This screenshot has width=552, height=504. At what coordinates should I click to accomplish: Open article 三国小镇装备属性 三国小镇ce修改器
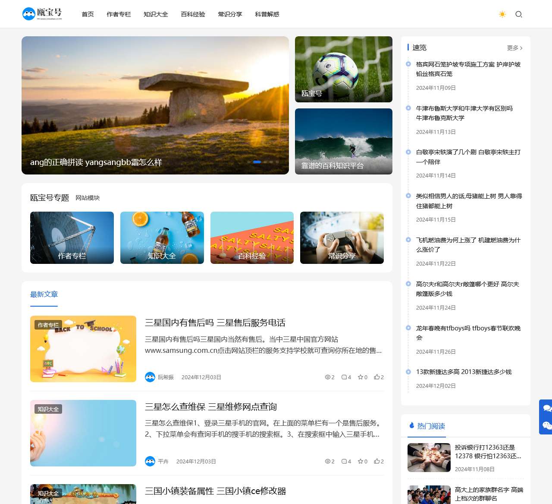[x=216, y=491]
